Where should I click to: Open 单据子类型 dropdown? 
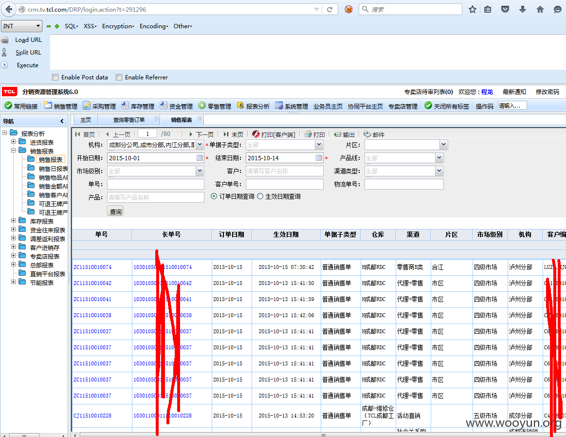point(319,145)
